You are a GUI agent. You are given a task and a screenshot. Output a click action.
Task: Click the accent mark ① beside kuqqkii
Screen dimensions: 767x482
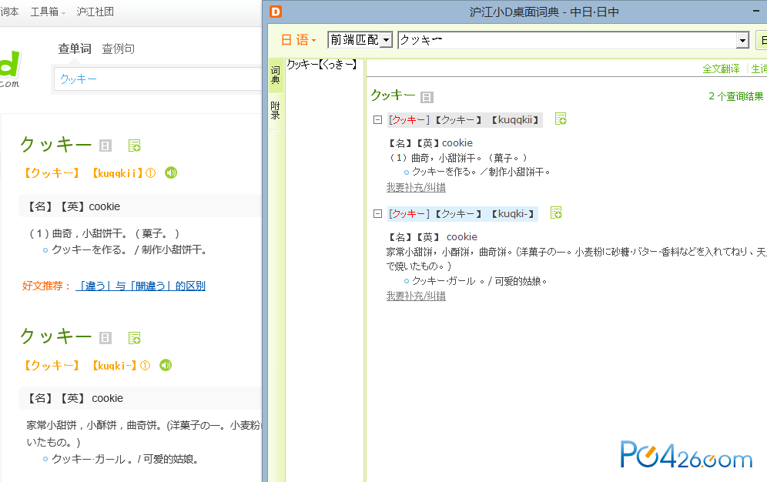(151, 173)
